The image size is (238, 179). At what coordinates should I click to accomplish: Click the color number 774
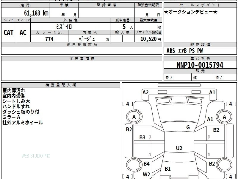[49, 39]
